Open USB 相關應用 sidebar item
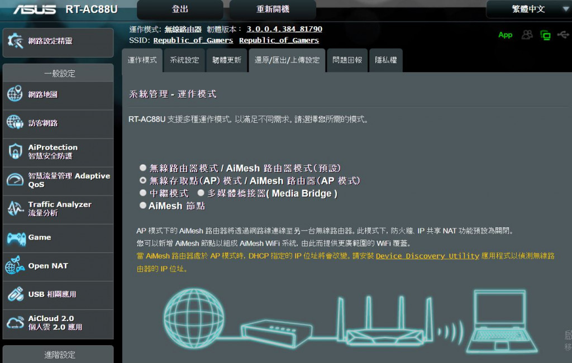This screenshot has width=572, height=363. pos(58,294)
